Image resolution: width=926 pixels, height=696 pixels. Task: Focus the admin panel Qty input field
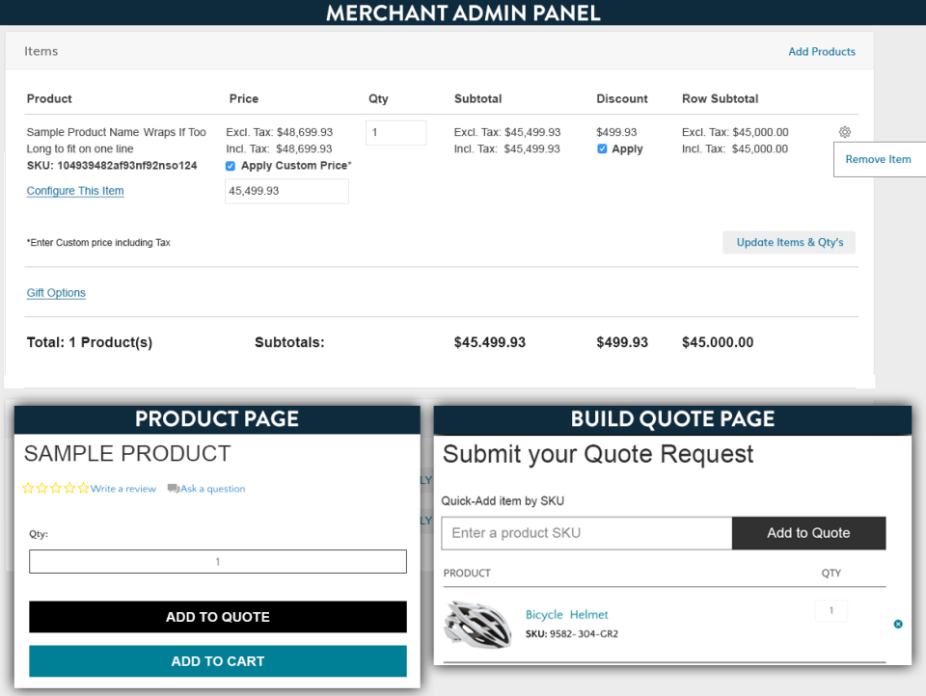coord(395,133)
